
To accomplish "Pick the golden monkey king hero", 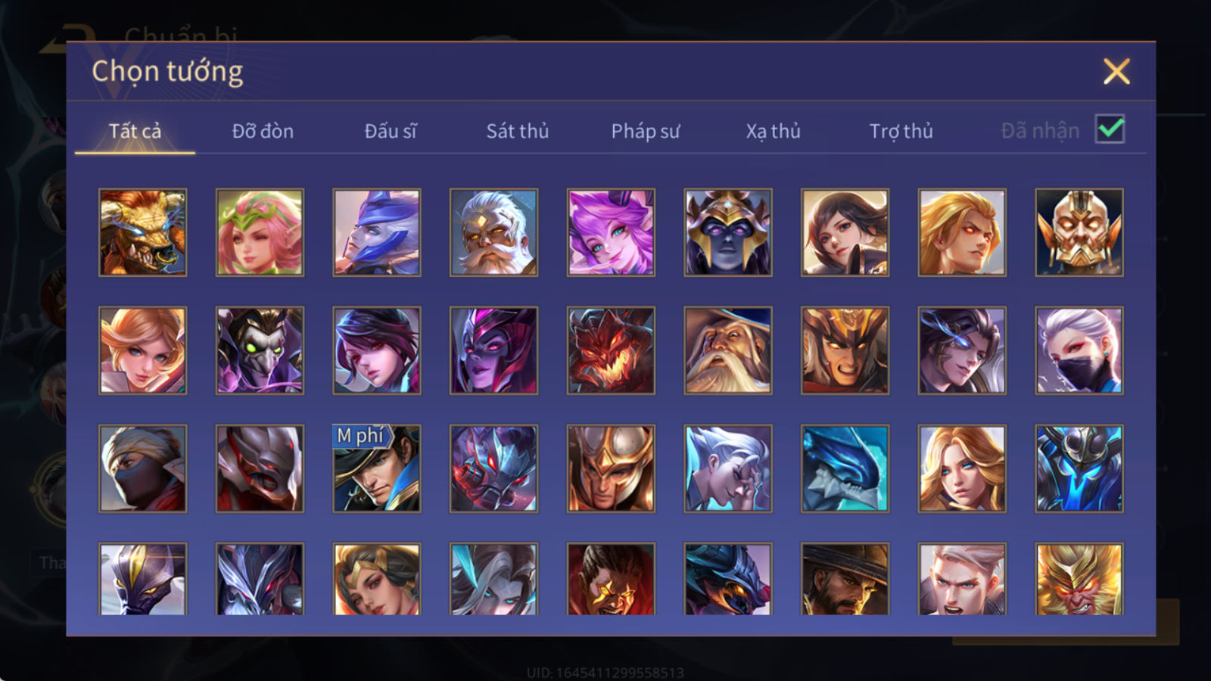I will [x=1079, y=579].
